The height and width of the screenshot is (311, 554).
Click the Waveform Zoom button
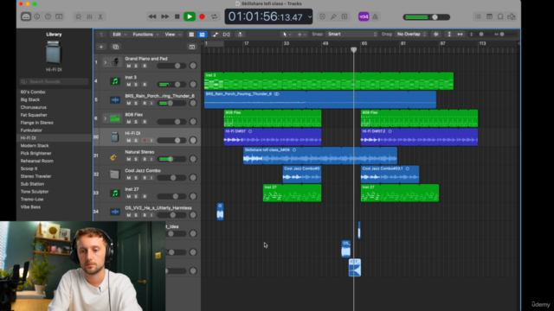tap(436, 35)
